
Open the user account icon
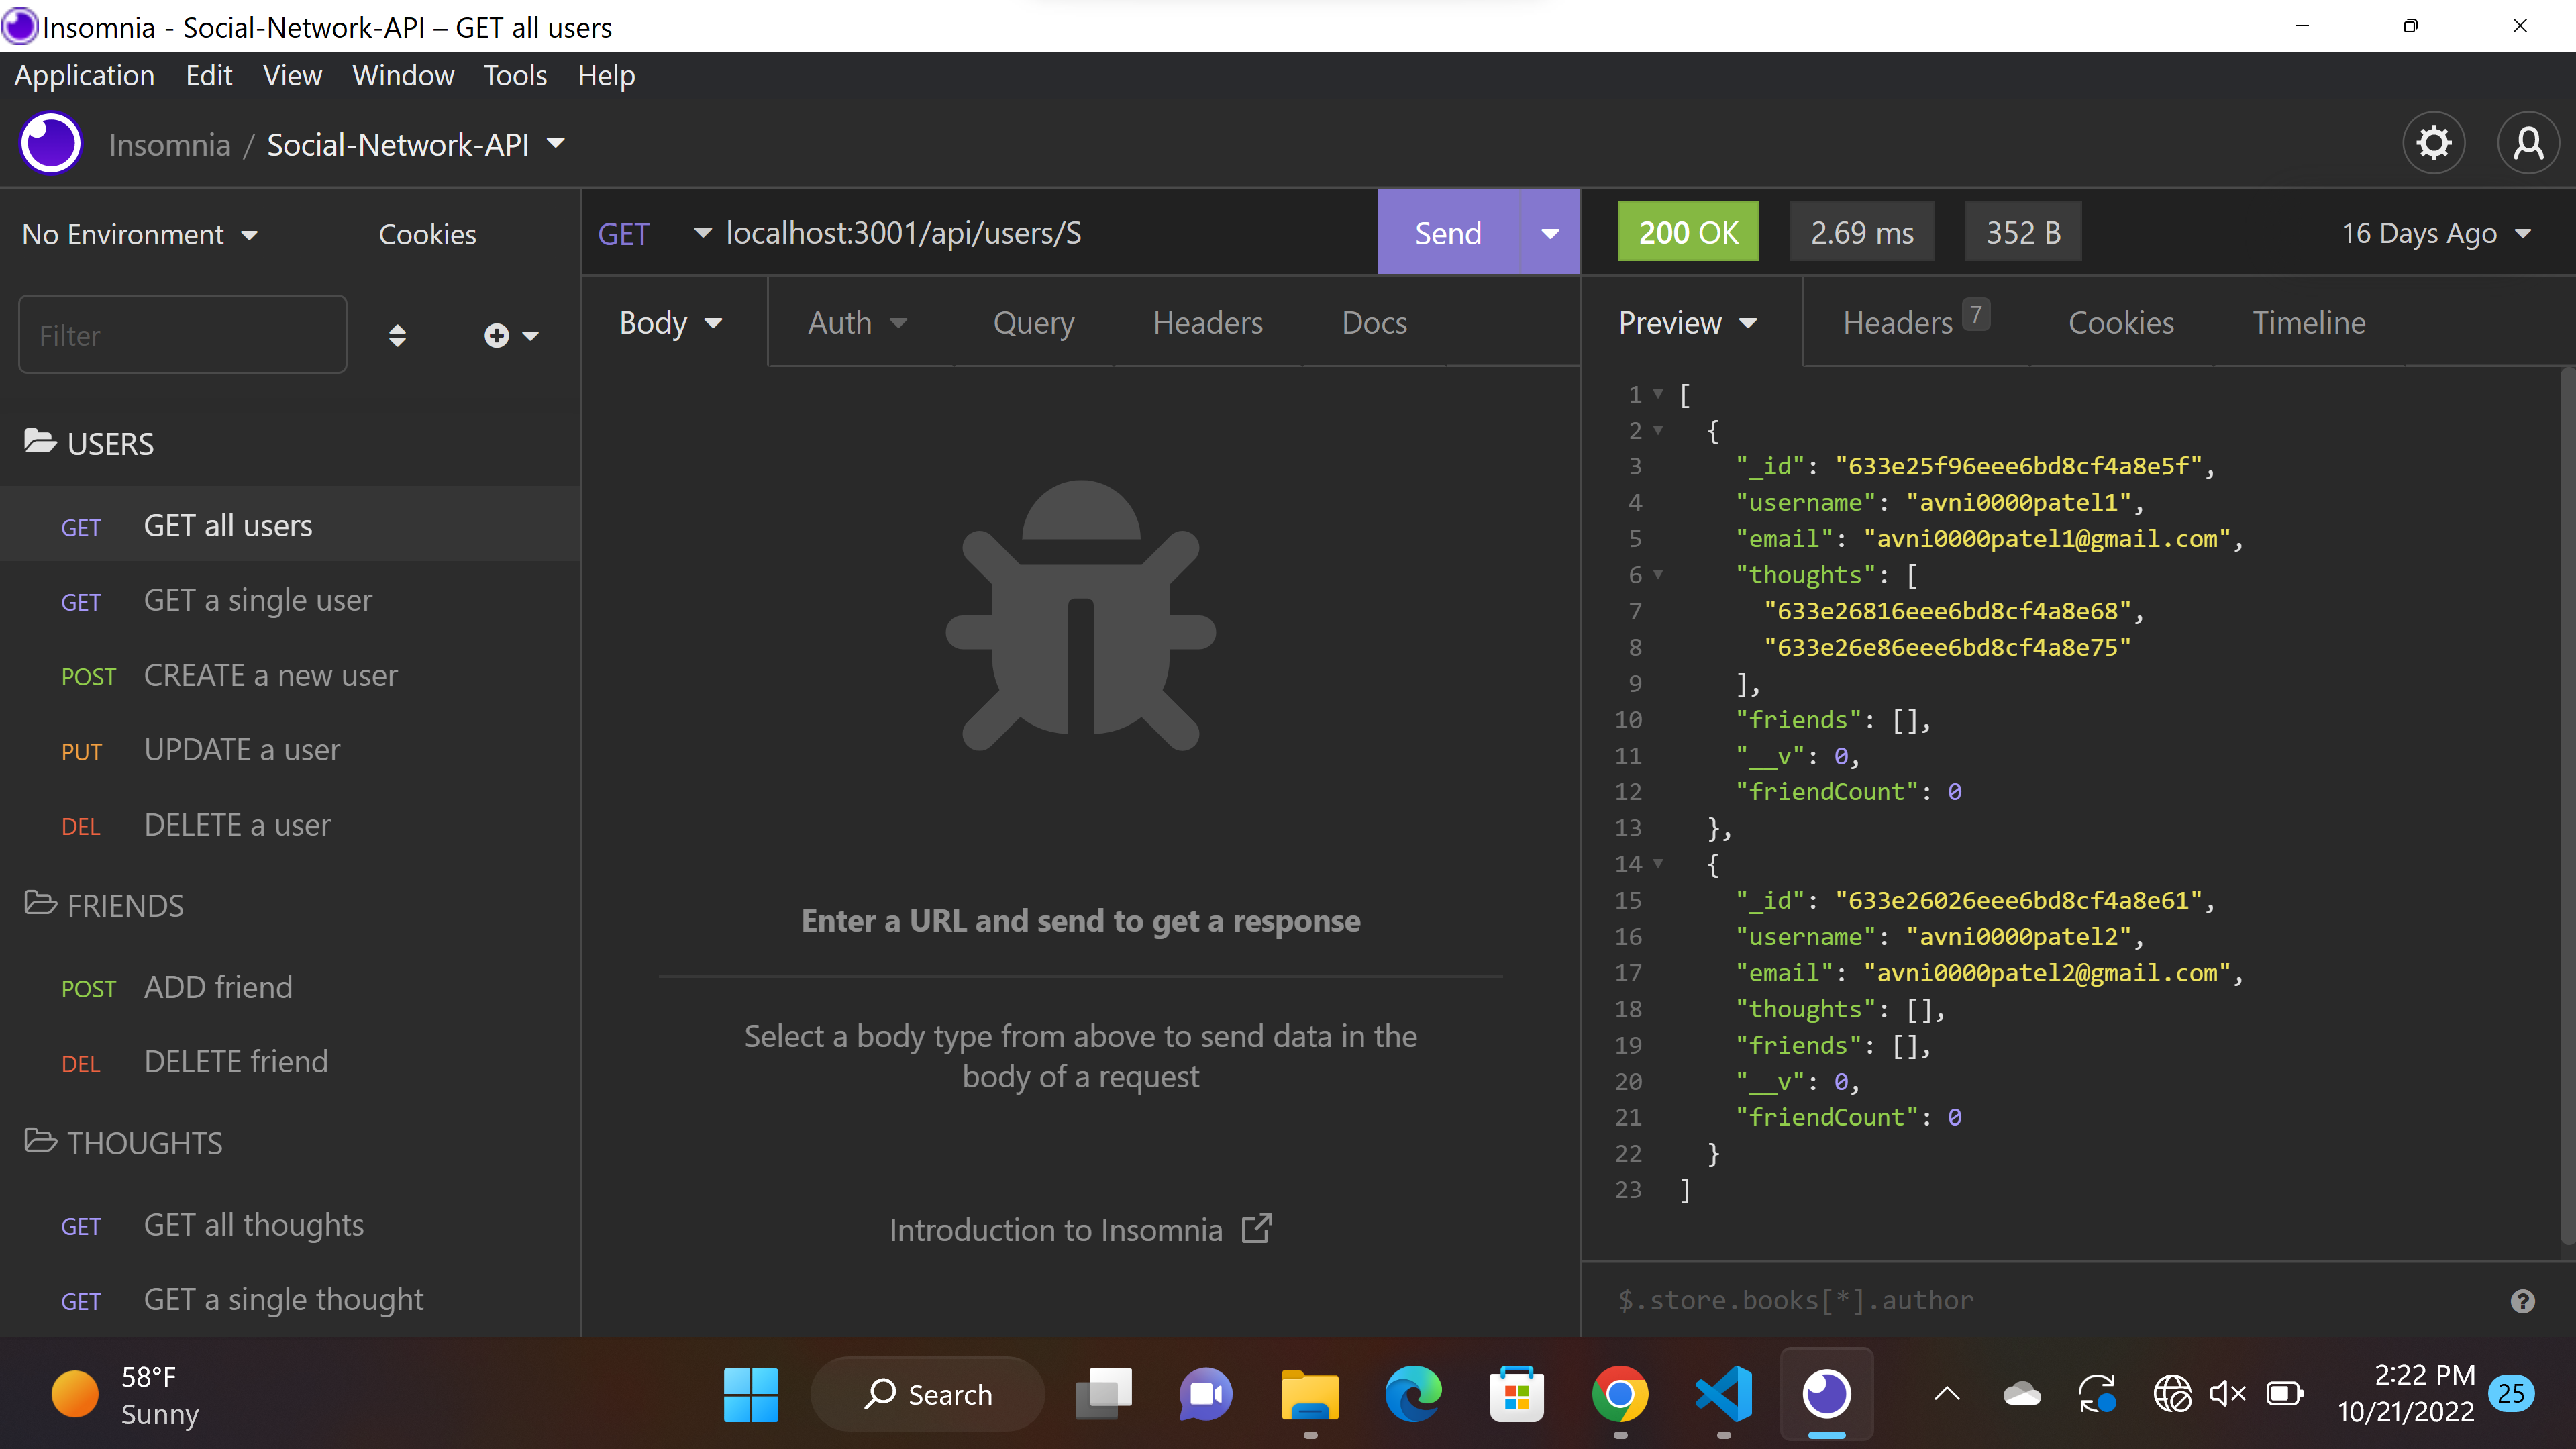point(2528,143)
